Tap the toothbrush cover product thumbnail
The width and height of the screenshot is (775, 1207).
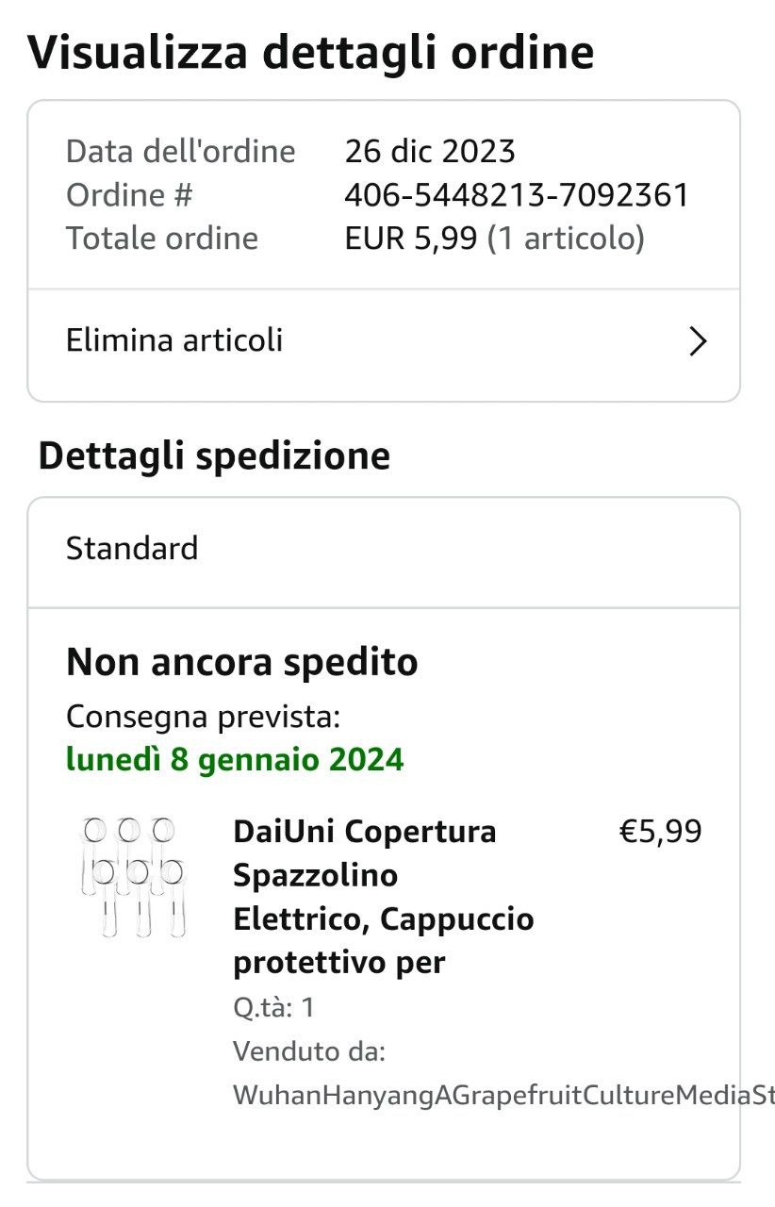(x=133, y=877)
